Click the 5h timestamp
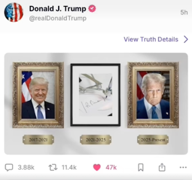 point(184,12)
